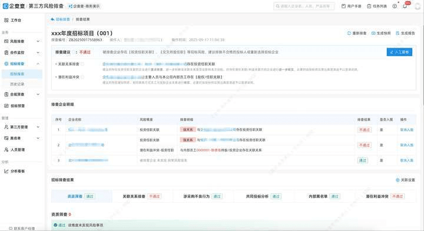The width and height of the screenshot is (424, 231).
Task: Click the 通过 badge in row 3
Action: pyautogui.click(x=362, y=160)
